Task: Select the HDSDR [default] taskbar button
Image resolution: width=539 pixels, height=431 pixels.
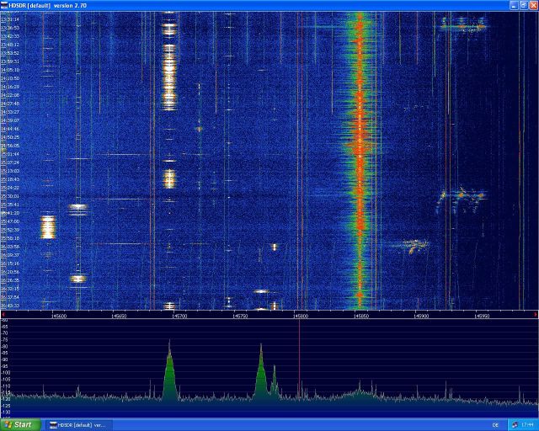Action: point(80,425)
